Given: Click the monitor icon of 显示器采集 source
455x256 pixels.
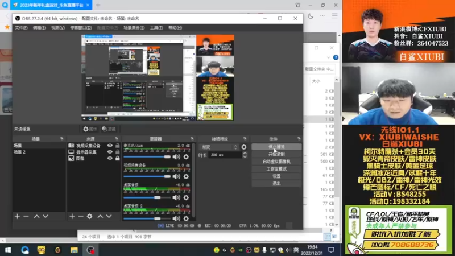Looking at the screenshot, I should (71, 152).
